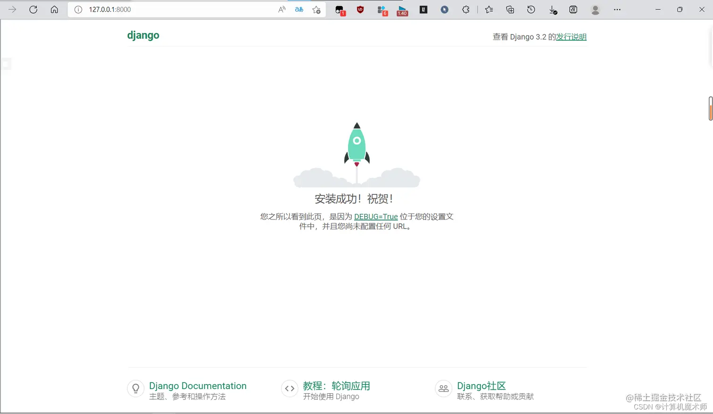The width and height of the screenshot is (713, 414).
Task: View site information for 127.0.0.1
Action: click(78, 9)
